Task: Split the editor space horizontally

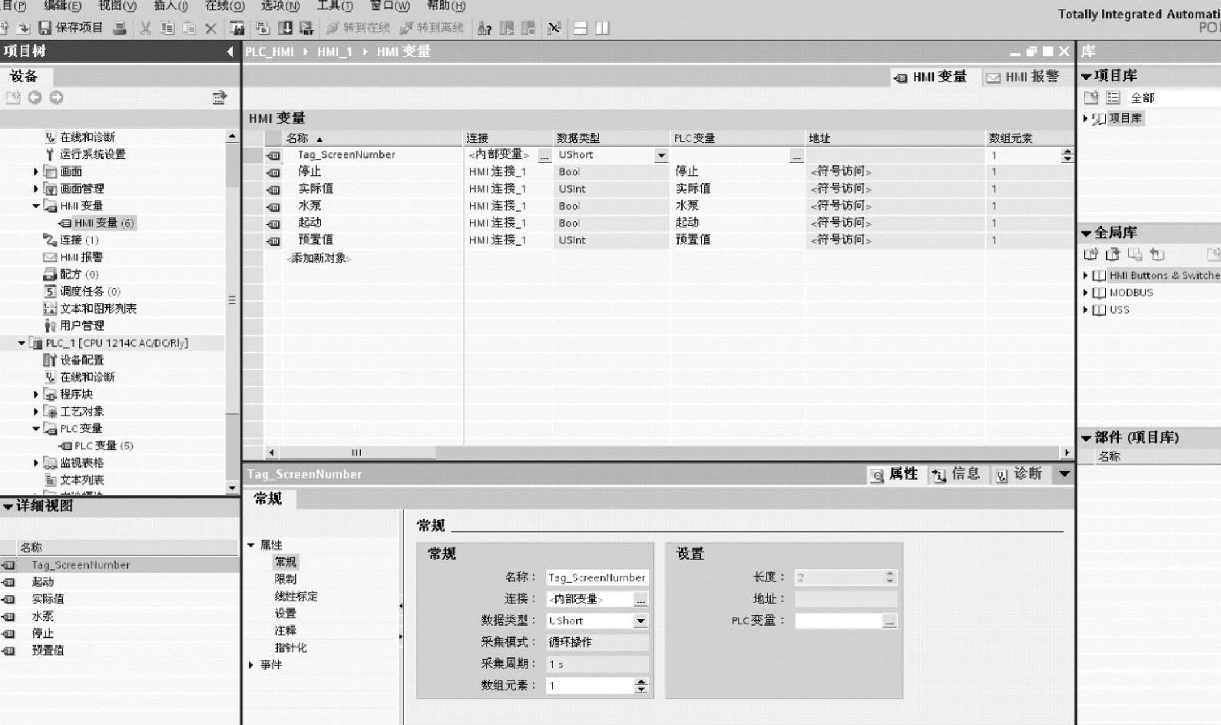Action: [x=581, y=28]
